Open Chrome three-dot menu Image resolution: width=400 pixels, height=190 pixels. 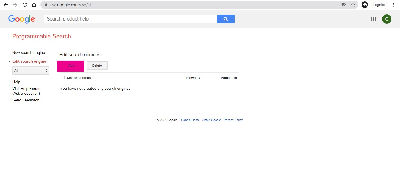pyautogui.click(x=394, y=5)
